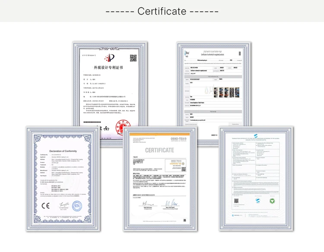View the Declaration of Conformity CE certificate
The width and height of the screenshot is (324, 252).
[x=63, y=179]
